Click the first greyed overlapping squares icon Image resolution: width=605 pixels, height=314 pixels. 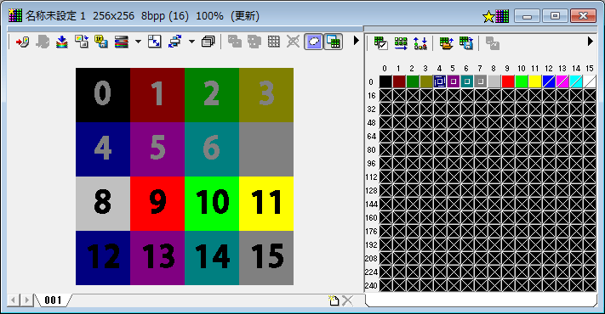tap(234, 42)
